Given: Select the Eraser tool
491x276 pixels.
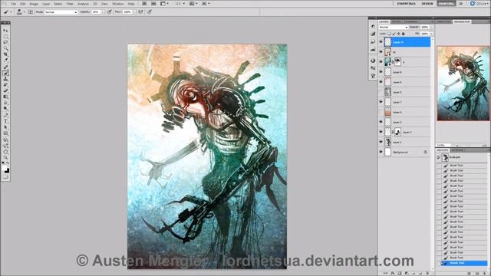Looking at the screenshot, I should point(5,90).
